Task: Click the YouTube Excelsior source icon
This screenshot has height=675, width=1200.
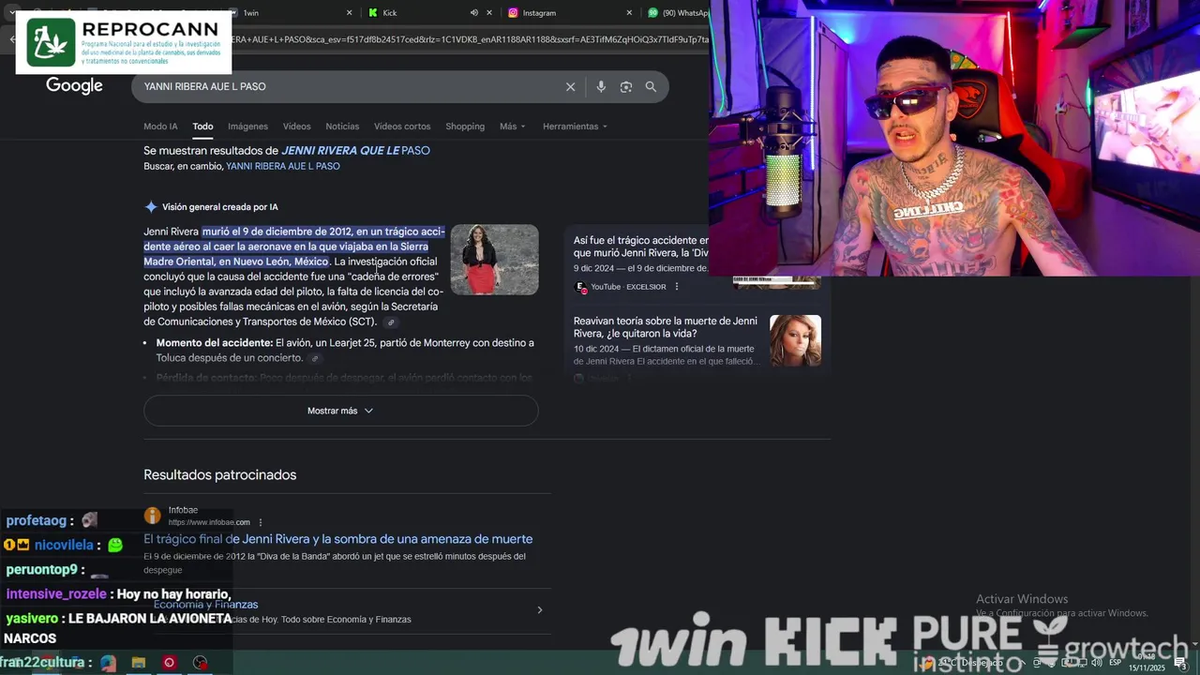Action: tap(580, 287)
